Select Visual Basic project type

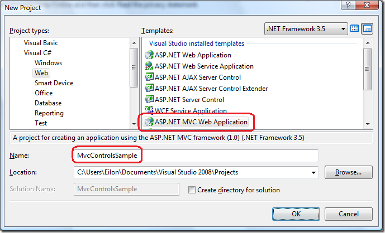coord(41,43)
